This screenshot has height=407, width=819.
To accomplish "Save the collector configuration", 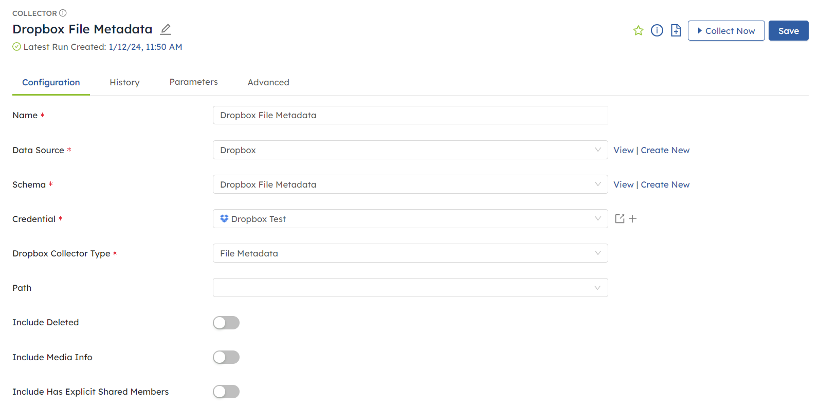I will [788, 31].
